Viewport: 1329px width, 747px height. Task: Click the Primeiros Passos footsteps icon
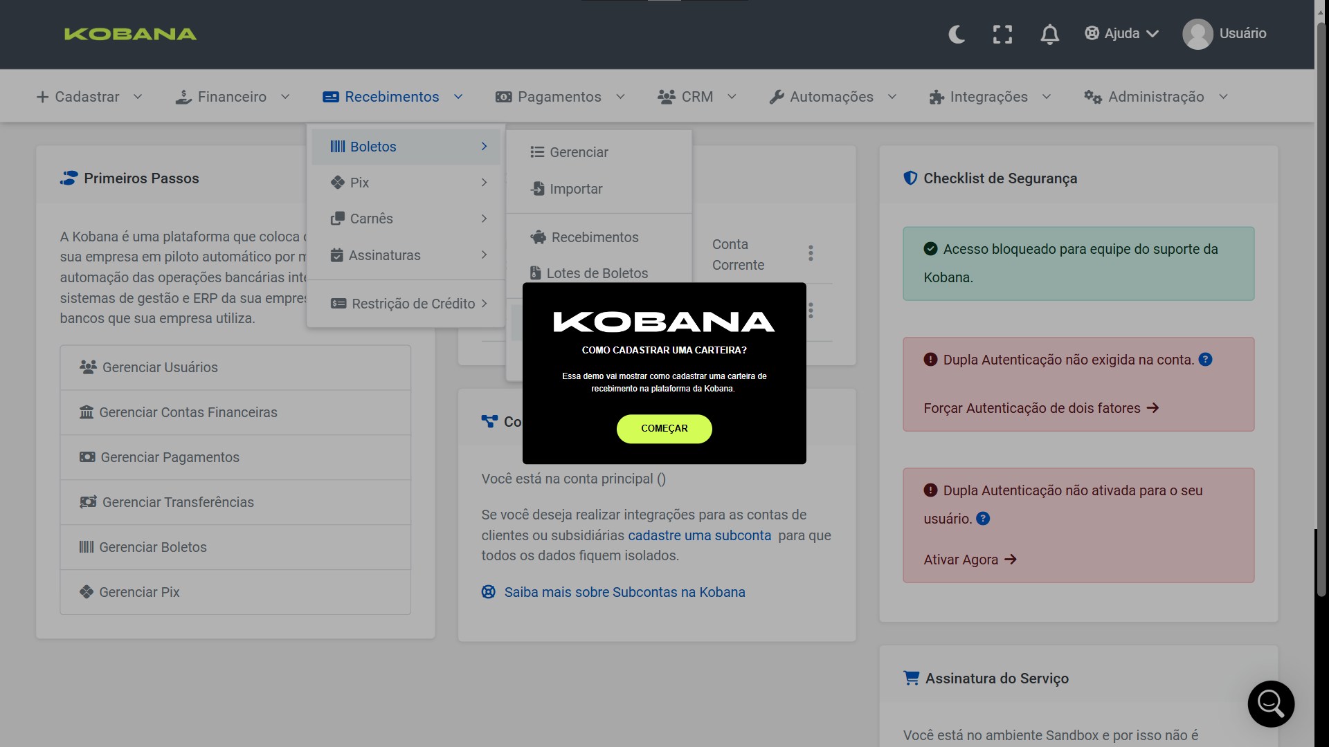69,178
